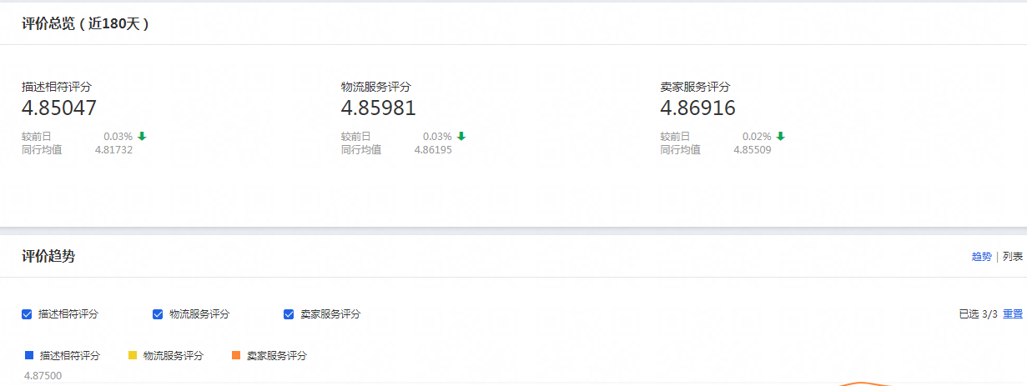
Task: Click the 已选 3/3 counter text
Action: (978, 314)
